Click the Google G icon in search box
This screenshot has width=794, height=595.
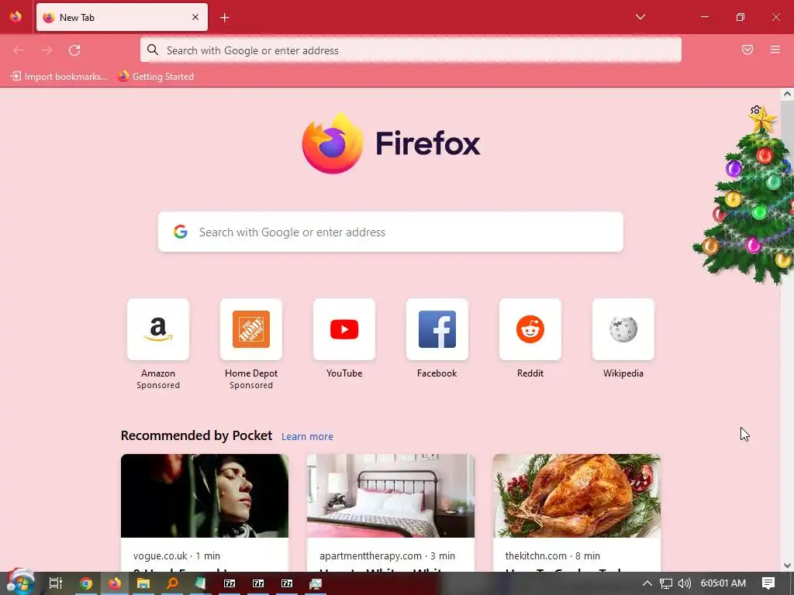point(181,232)
